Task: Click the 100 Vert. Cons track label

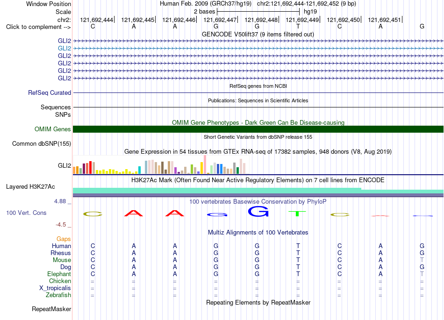Action: tap(26, 213)
